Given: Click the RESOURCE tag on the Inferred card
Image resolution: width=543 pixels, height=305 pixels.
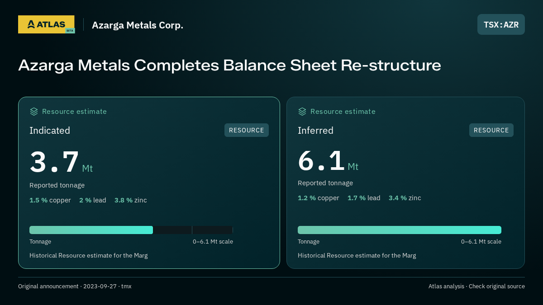Looking at the screenshot, I should point(491,130).
